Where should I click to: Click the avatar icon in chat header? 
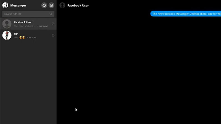click(62, 5)
